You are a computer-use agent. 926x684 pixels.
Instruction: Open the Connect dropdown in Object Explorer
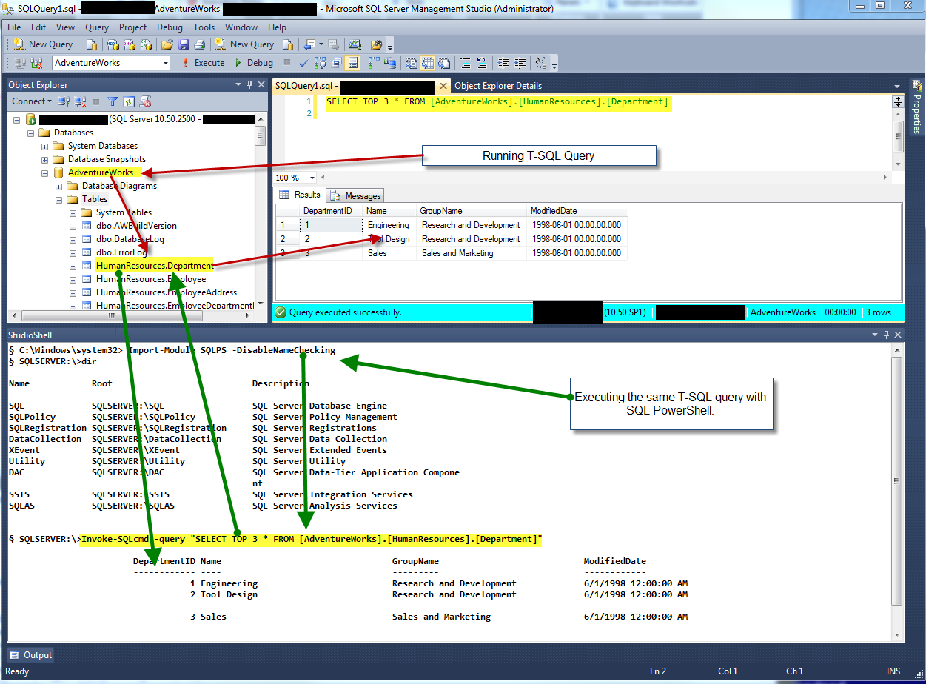(x=32, y=101)
